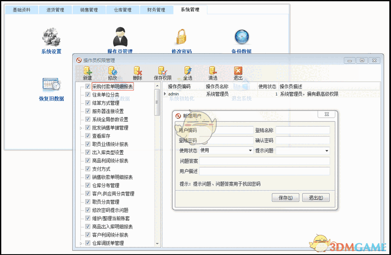Uncheck 采购付款单明细报表 permission
The width and height of the screenshot is (391, 255).
[x=88, y=86]
